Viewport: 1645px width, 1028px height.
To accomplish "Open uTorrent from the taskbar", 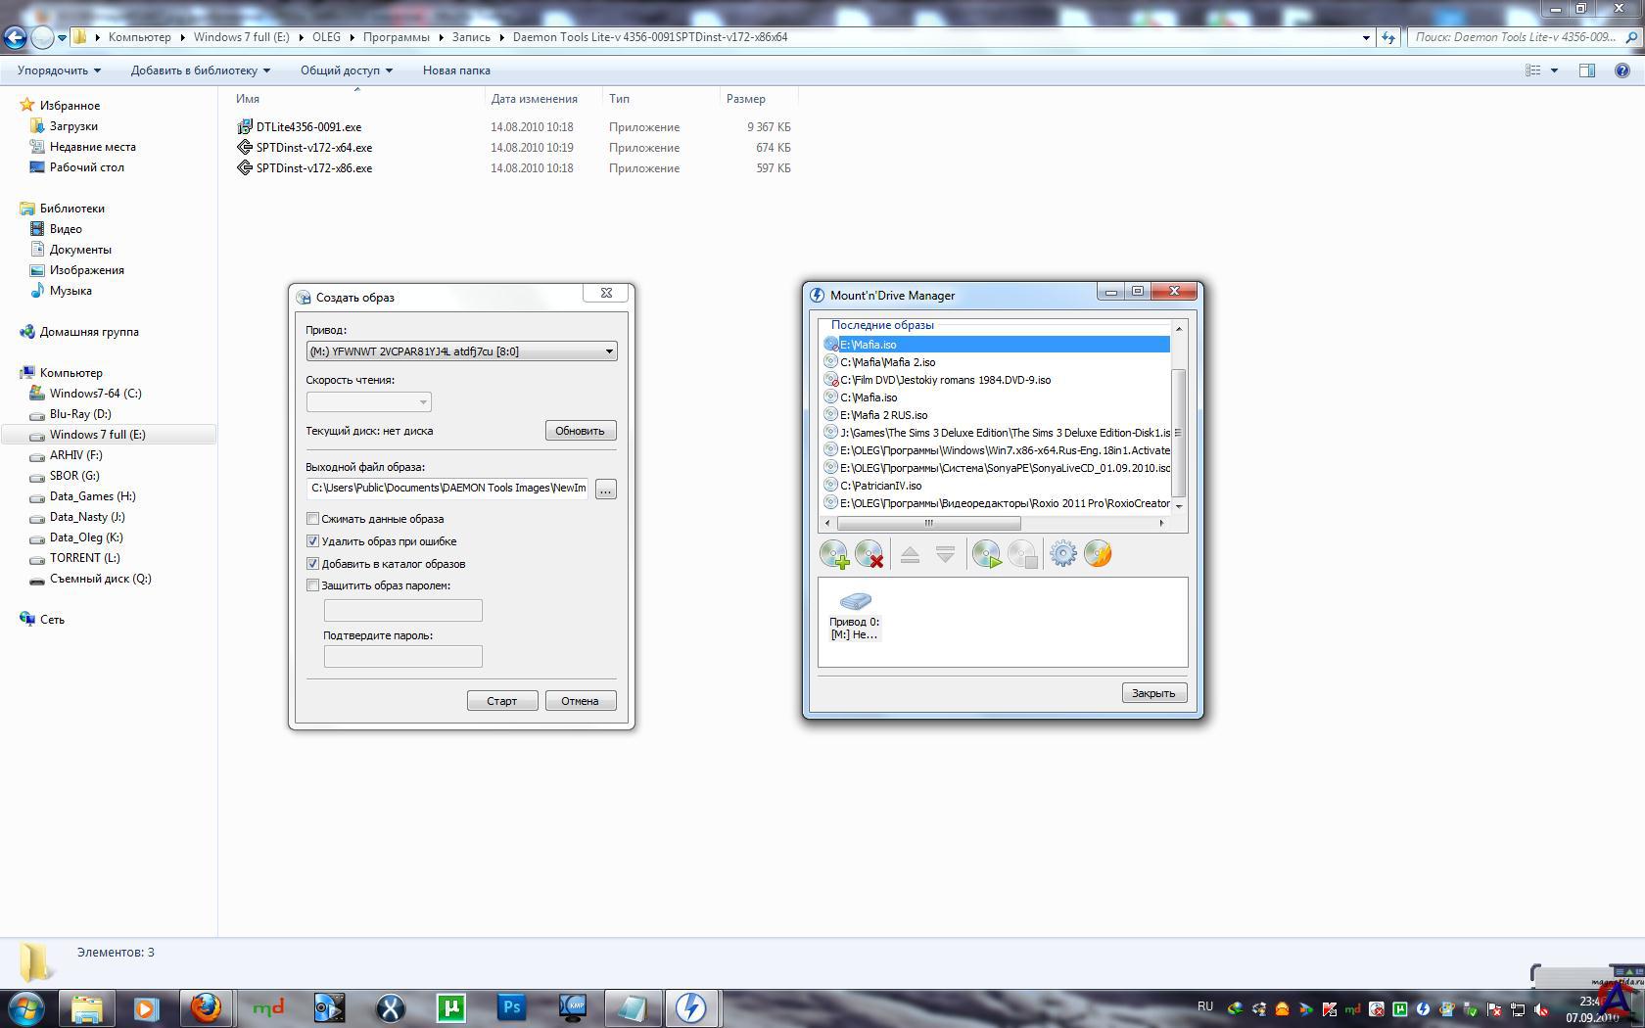I will tap(450, 1007).
